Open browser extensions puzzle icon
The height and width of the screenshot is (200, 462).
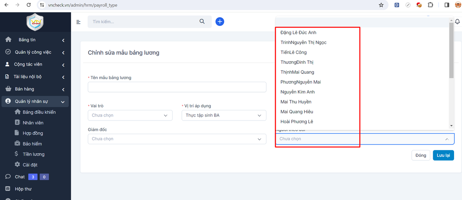pos(430,5)
